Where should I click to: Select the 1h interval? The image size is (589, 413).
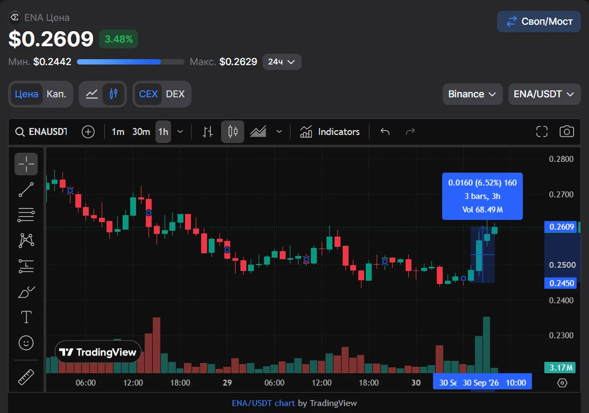(164, 132)
